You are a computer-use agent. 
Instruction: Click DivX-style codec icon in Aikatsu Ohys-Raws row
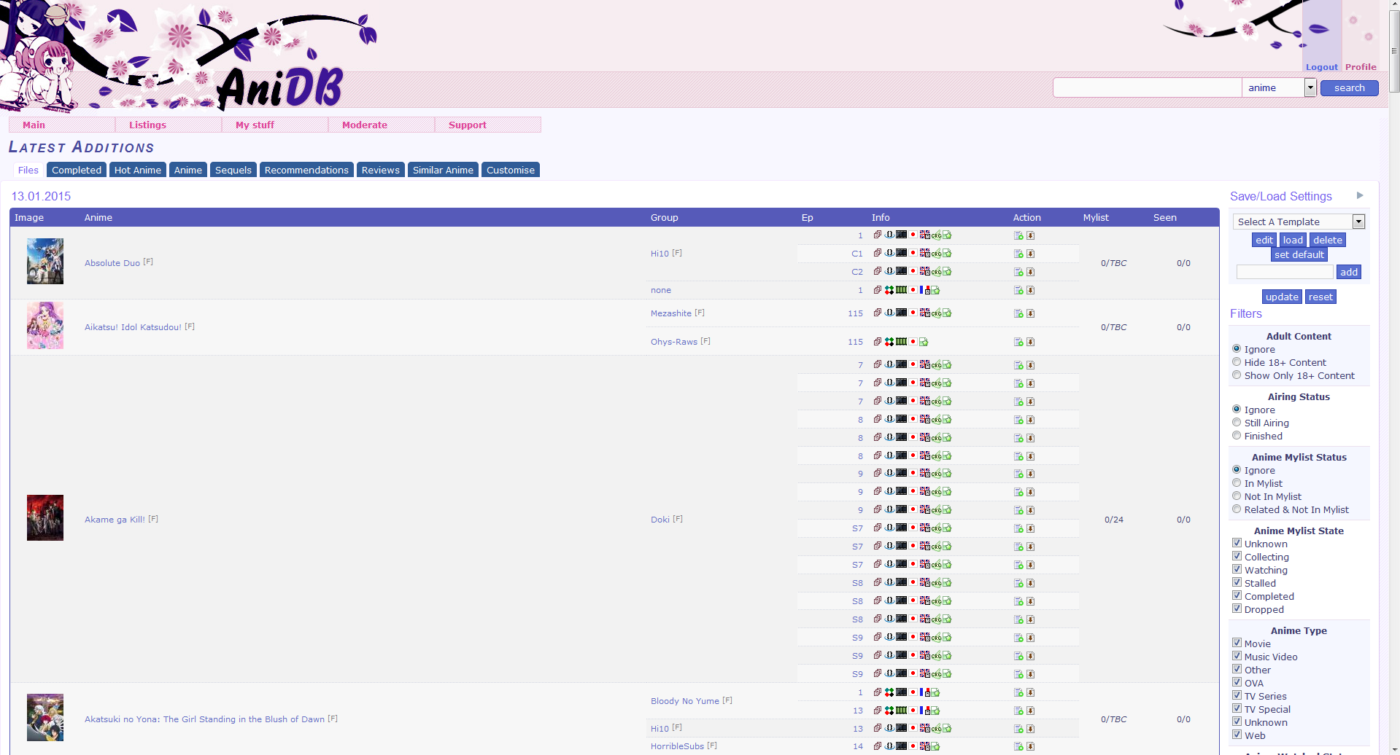[889, 341]
